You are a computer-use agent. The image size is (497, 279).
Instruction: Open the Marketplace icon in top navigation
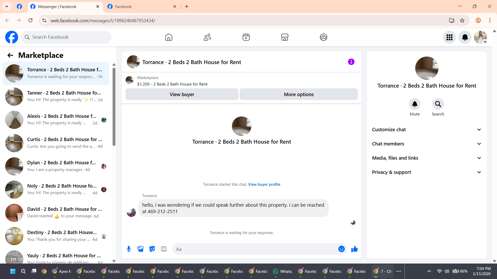point(284,37)
